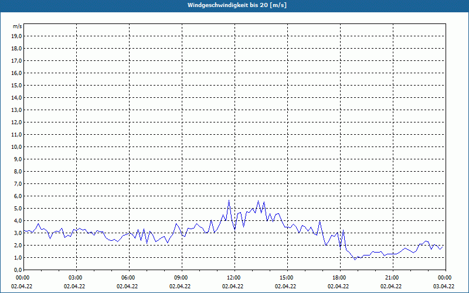
Task: Click the wind speed peak near 12:00
Action: point(229,200)
